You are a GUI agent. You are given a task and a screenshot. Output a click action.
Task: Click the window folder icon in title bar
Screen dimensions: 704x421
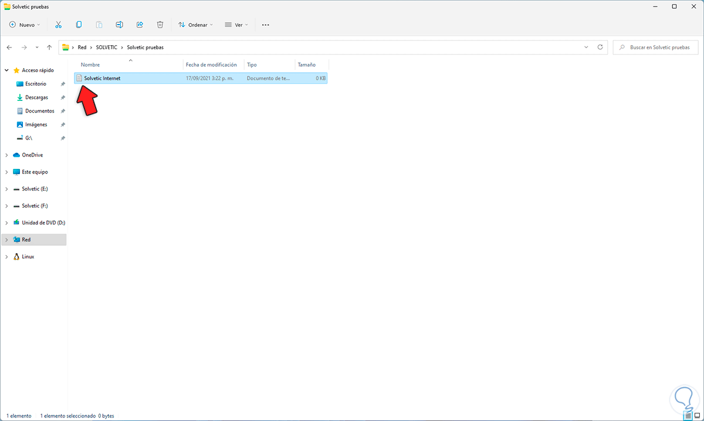click(x=6, y=6)
